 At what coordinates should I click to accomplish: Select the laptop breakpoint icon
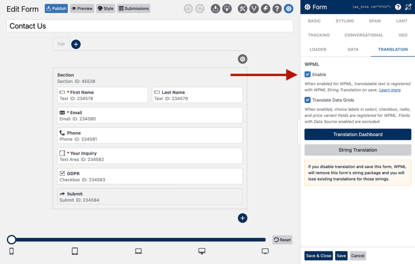click(138, 251)
